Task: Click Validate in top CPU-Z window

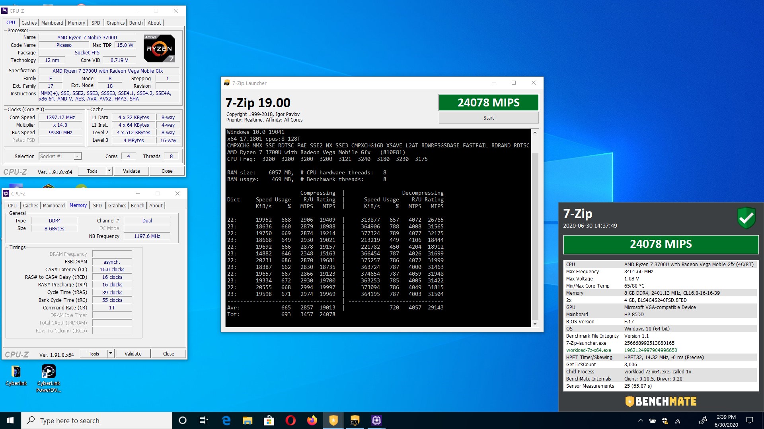Action: click(x=131, y=171)
